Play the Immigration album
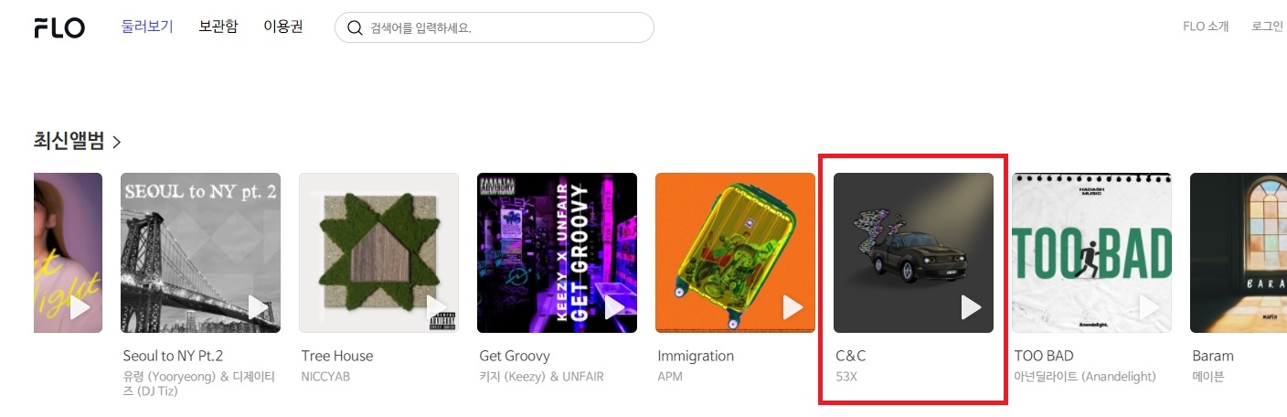1287x417 pixels. pyautogui.click(x=792, y=307)
